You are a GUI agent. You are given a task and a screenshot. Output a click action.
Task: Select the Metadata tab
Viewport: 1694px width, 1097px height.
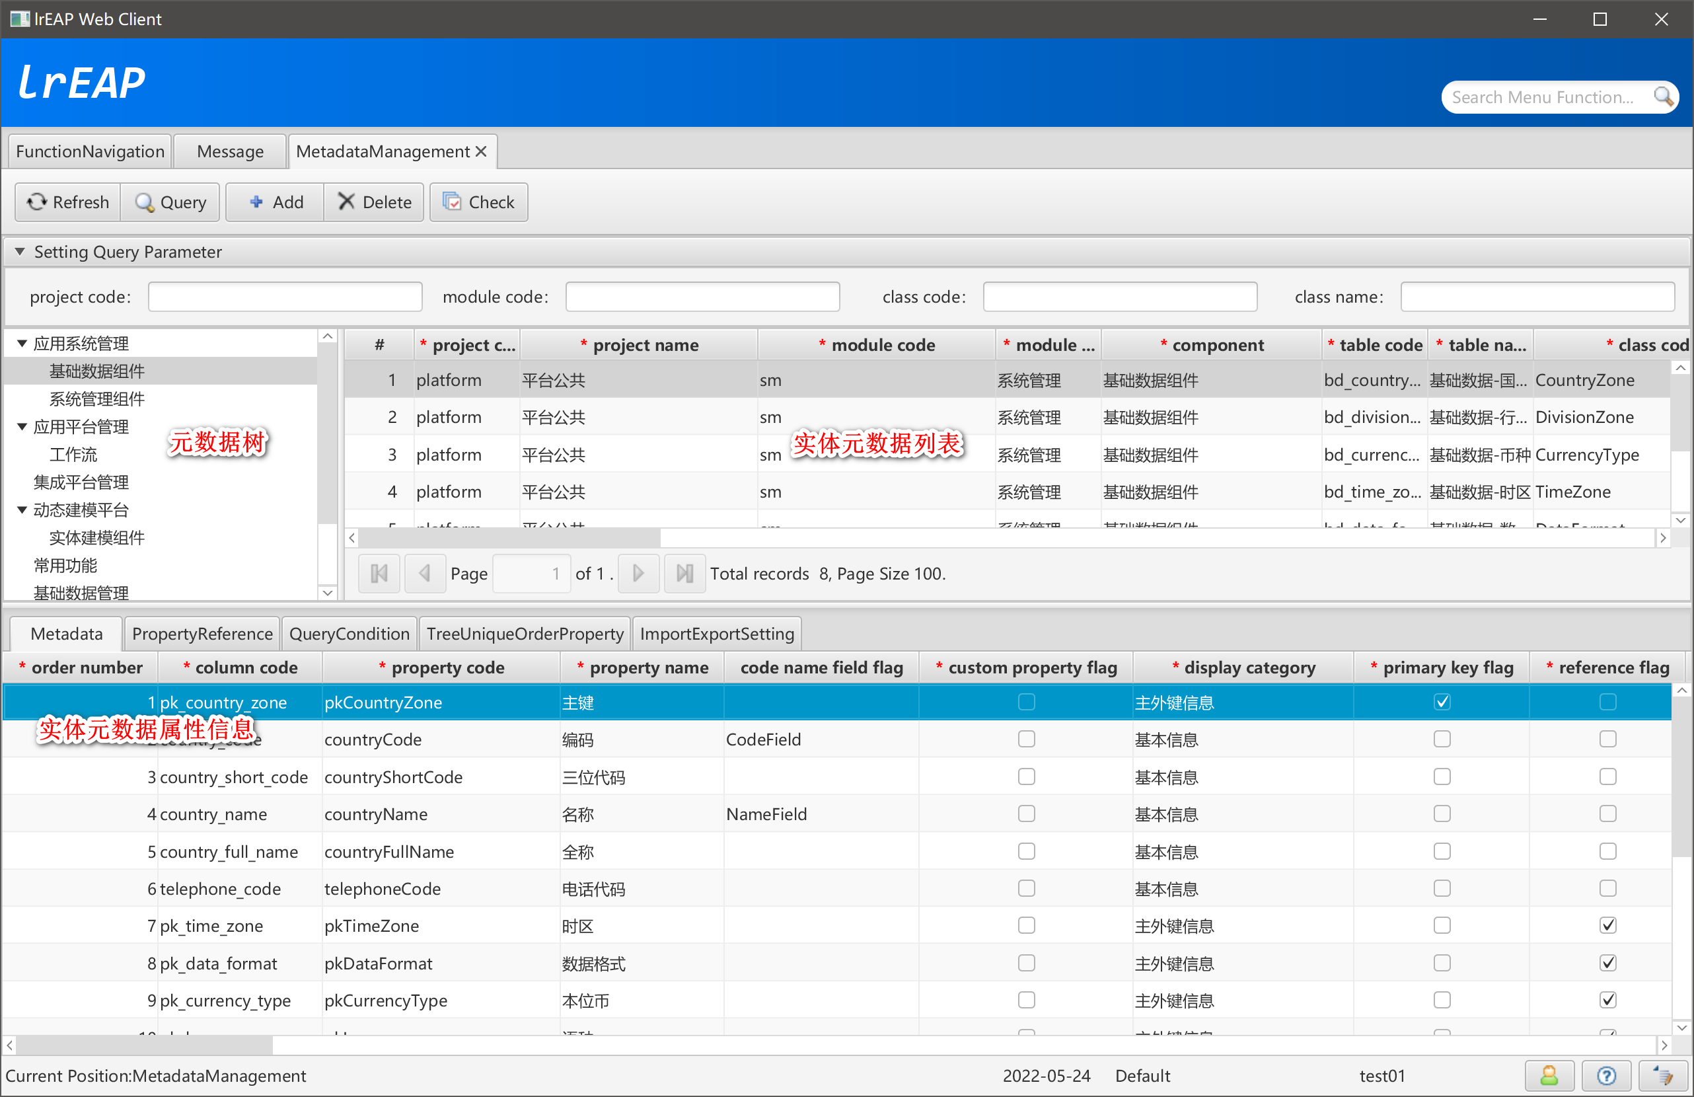click(x=66, y=634)
